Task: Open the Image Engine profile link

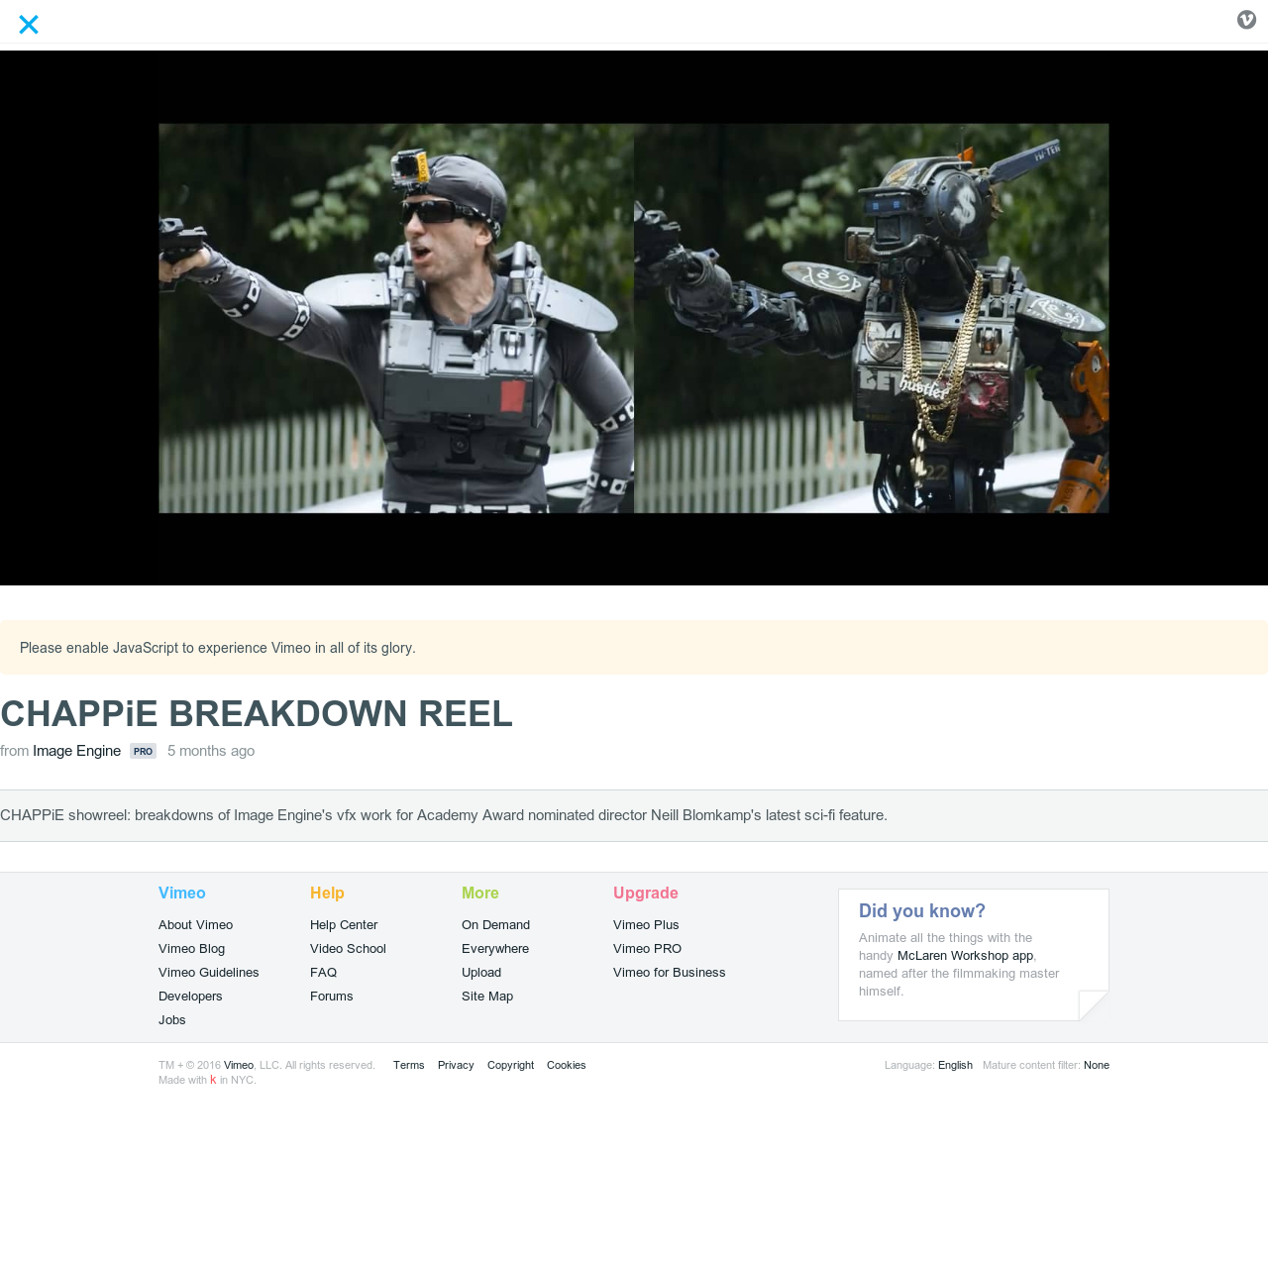Action: pyautogui.click(x=76, y=751)
